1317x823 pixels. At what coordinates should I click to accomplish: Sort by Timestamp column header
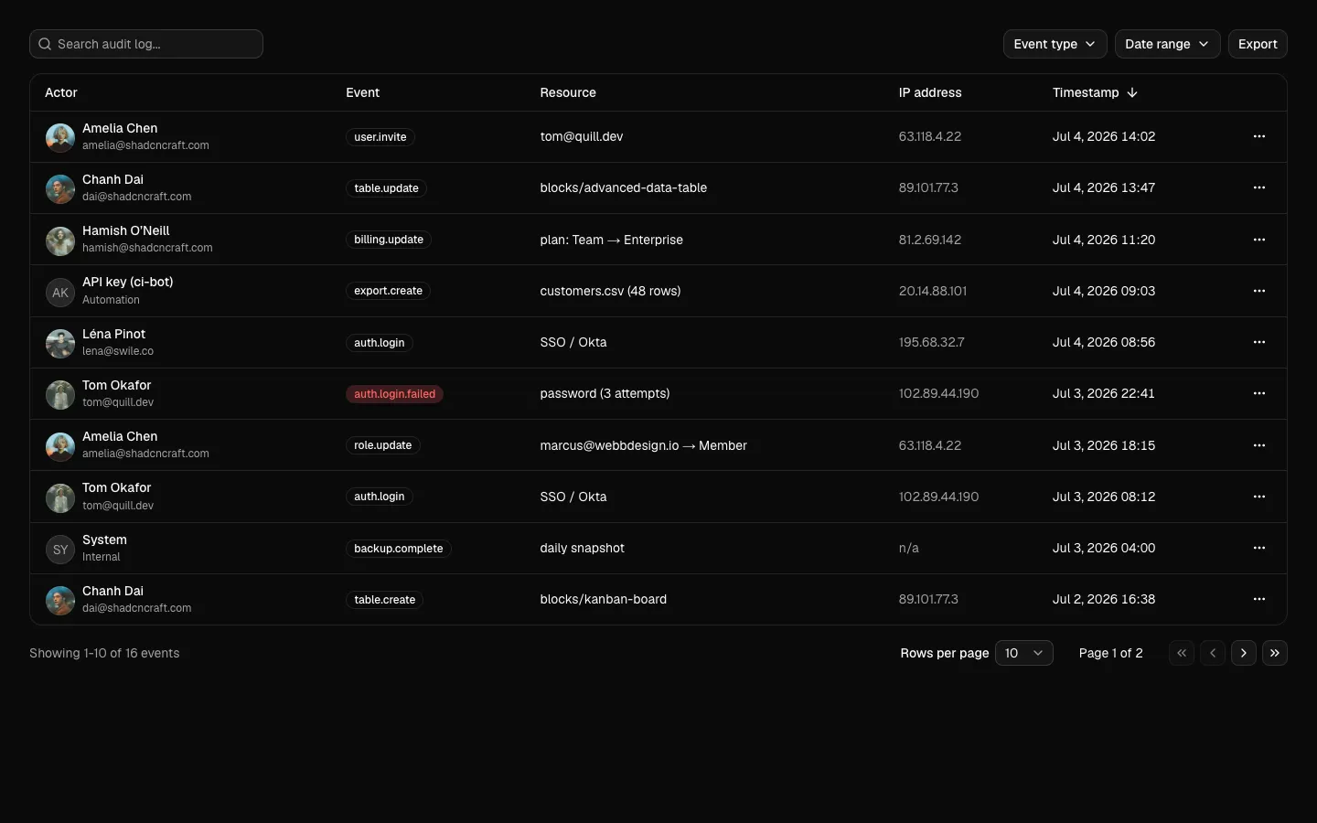point(1095,92)
